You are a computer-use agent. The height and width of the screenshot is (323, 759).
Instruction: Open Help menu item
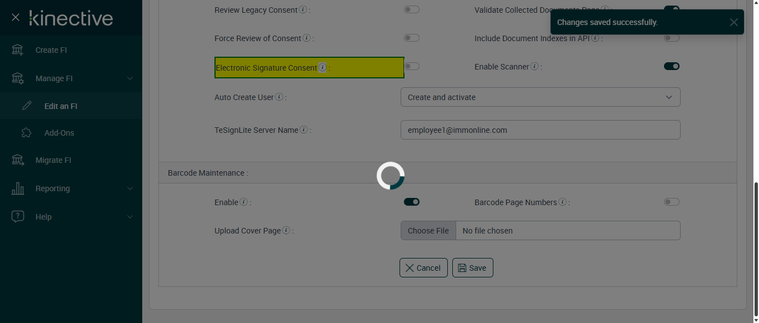tap(71, 217)
